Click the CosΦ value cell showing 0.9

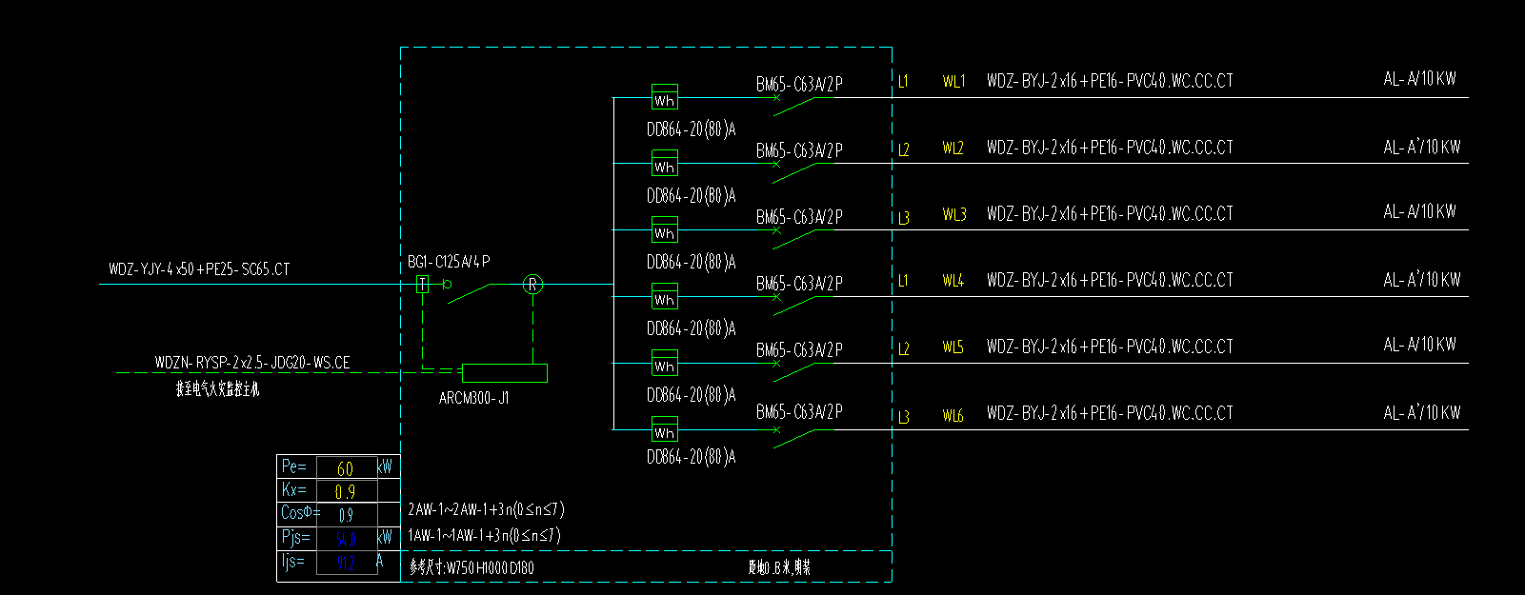[345, 515]
